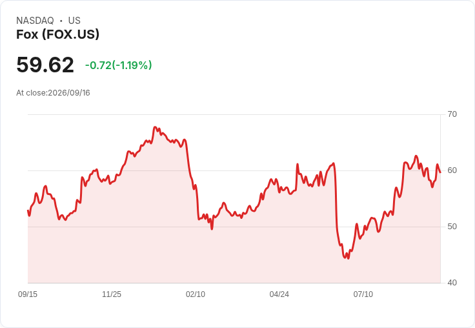The height and width of the screenshot is (328, 475).
Task: Select the 07/10 date axis label
Action: pos(363,294)
